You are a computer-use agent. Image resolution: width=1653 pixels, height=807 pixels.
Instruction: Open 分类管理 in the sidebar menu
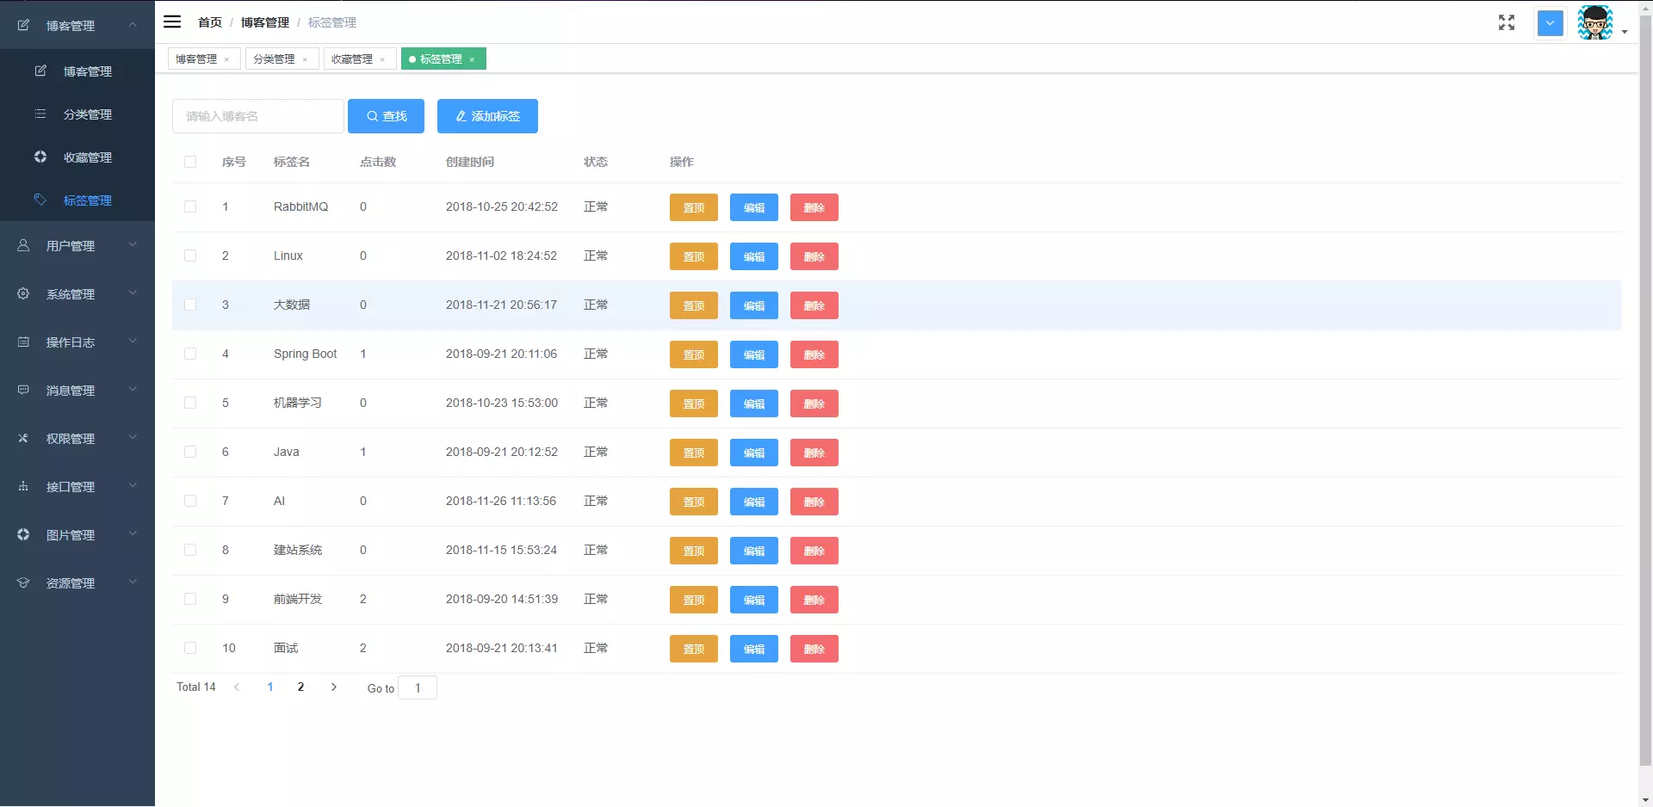tap(77, 114)
